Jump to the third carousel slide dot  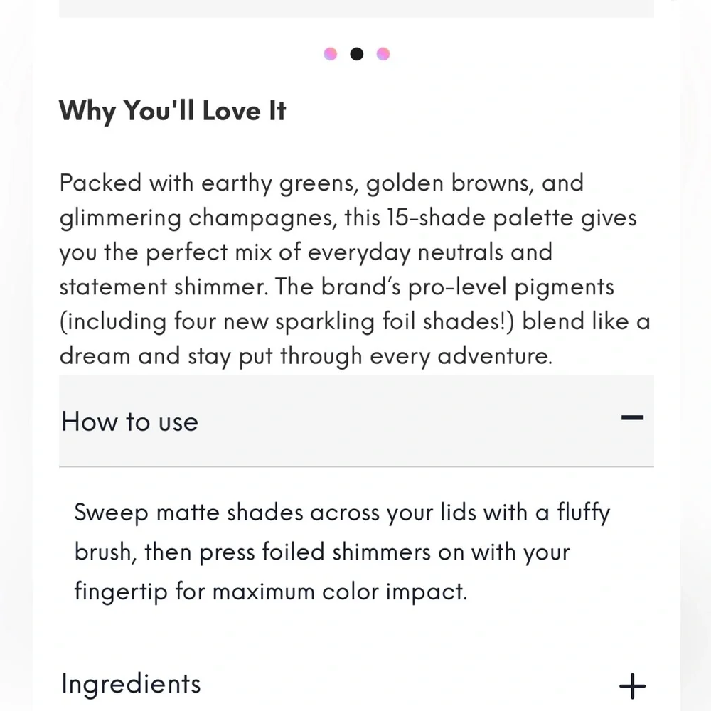point(383,54)
